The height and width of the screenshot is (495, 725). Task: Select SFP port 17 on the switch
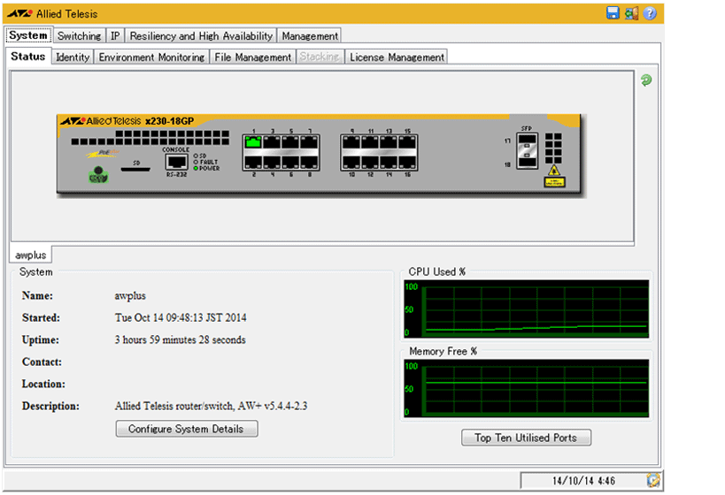527,140
